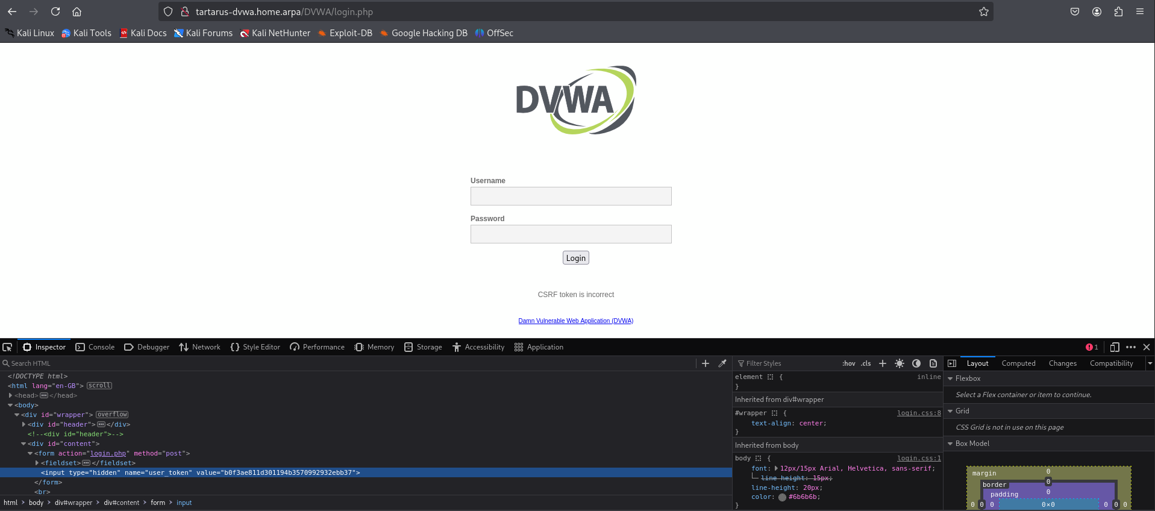This screenshot has width=1155, height=511.
Task: Open the sidebar tabs overflow dropdown arrow
Action: [1150, 363]
